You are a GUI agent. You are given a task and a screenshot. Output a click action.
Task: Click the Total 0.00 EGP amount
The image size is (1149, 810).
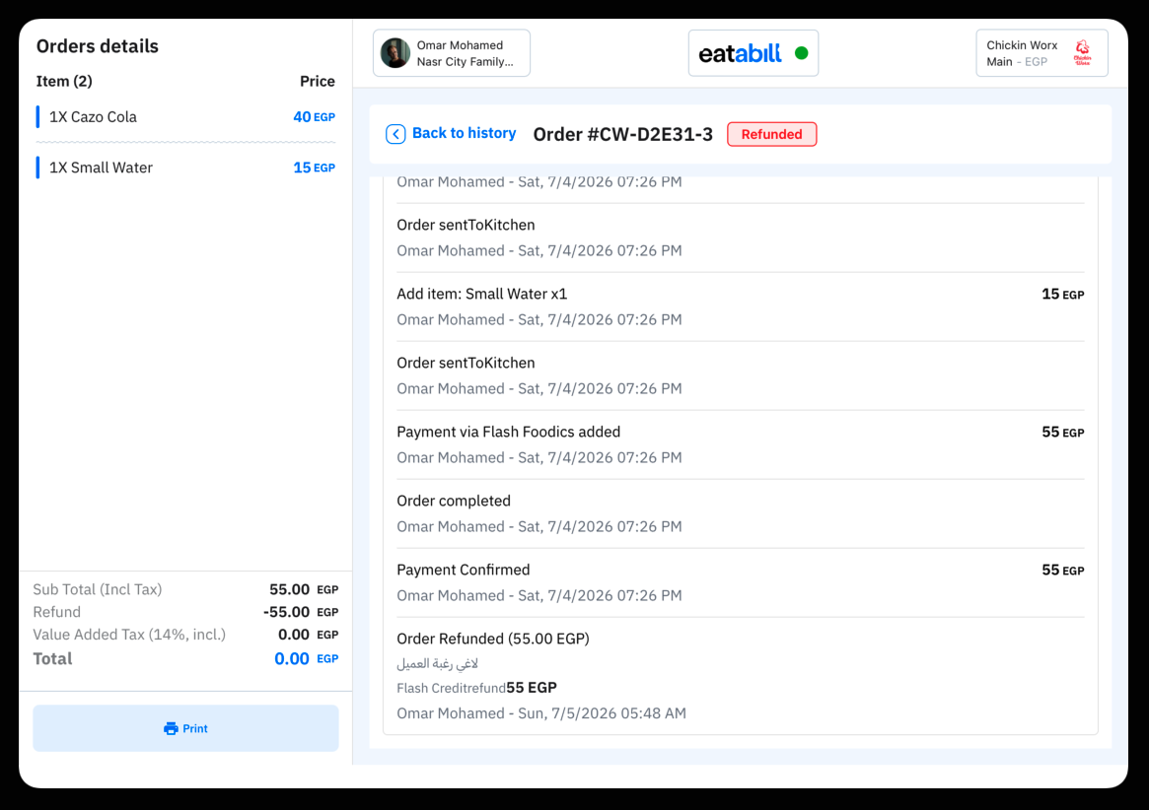click(x=307, y=659)
